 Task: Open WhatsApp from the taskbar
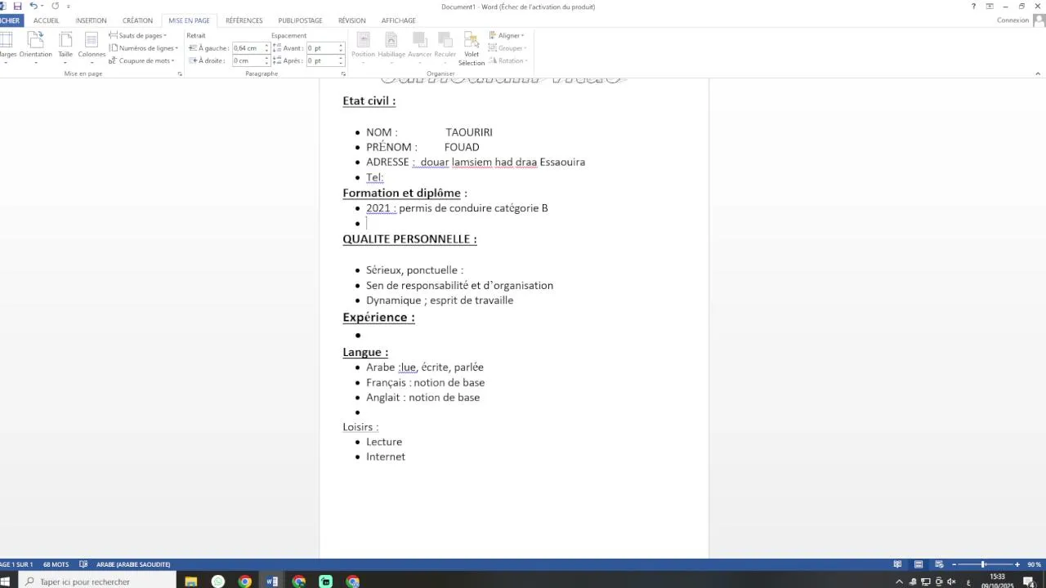218,581
